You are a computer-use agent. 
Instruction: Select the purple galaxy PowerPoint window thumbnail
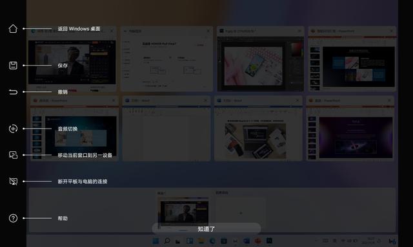click(x=350, y=128)
